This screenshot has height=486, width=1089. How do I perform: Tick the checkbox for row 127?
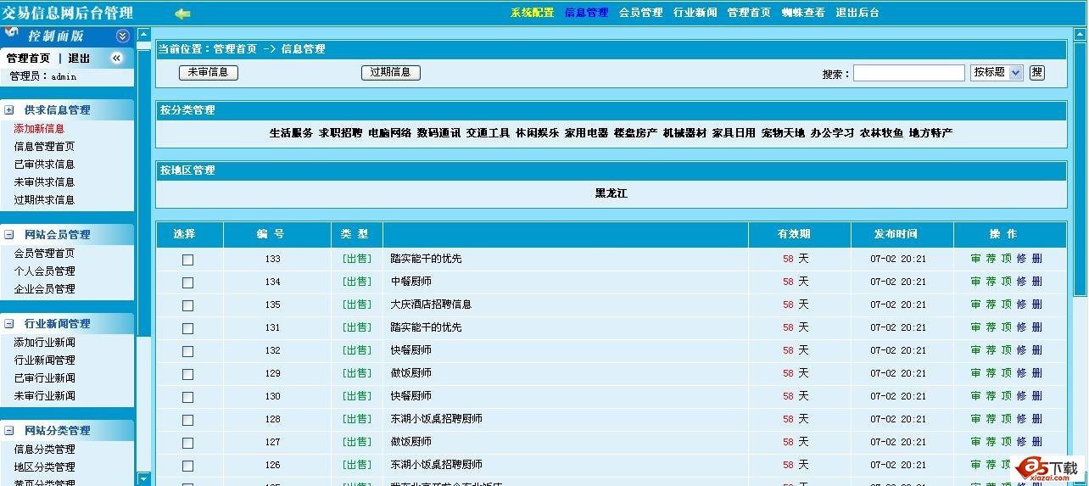187,443
